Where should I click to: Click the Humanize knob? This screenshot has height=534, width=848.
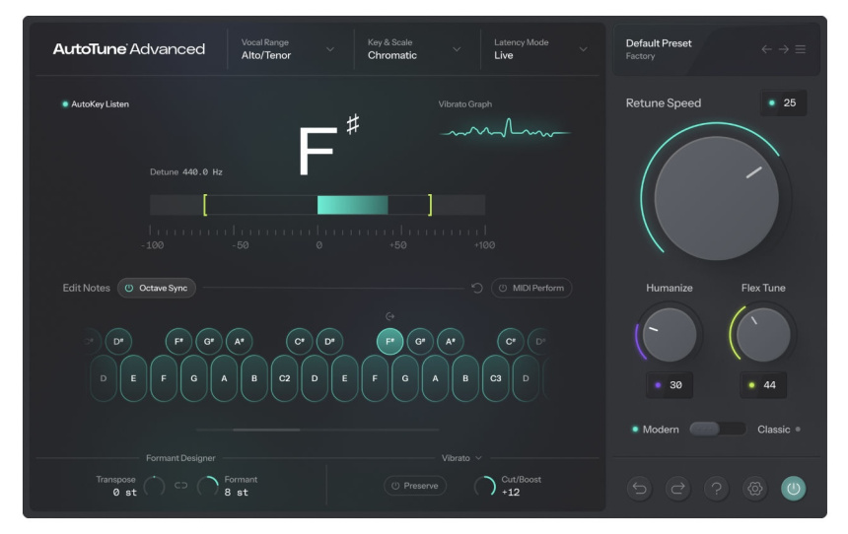tap(670, 335)
